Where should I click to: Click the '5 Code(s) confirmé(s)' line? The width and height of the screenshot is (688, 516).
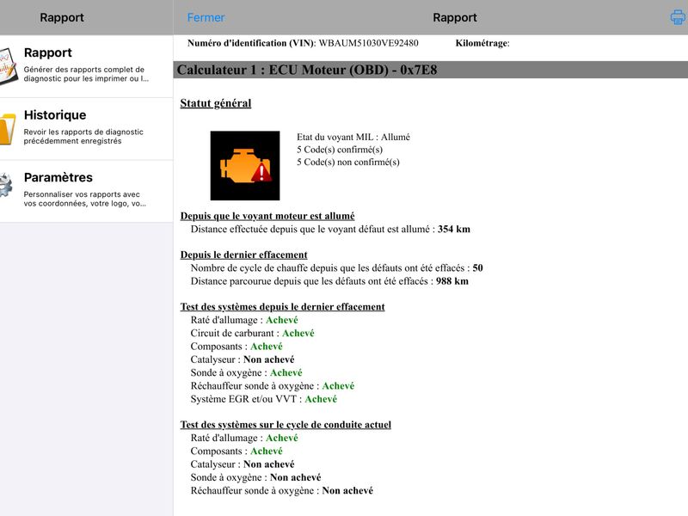point(340,150)
